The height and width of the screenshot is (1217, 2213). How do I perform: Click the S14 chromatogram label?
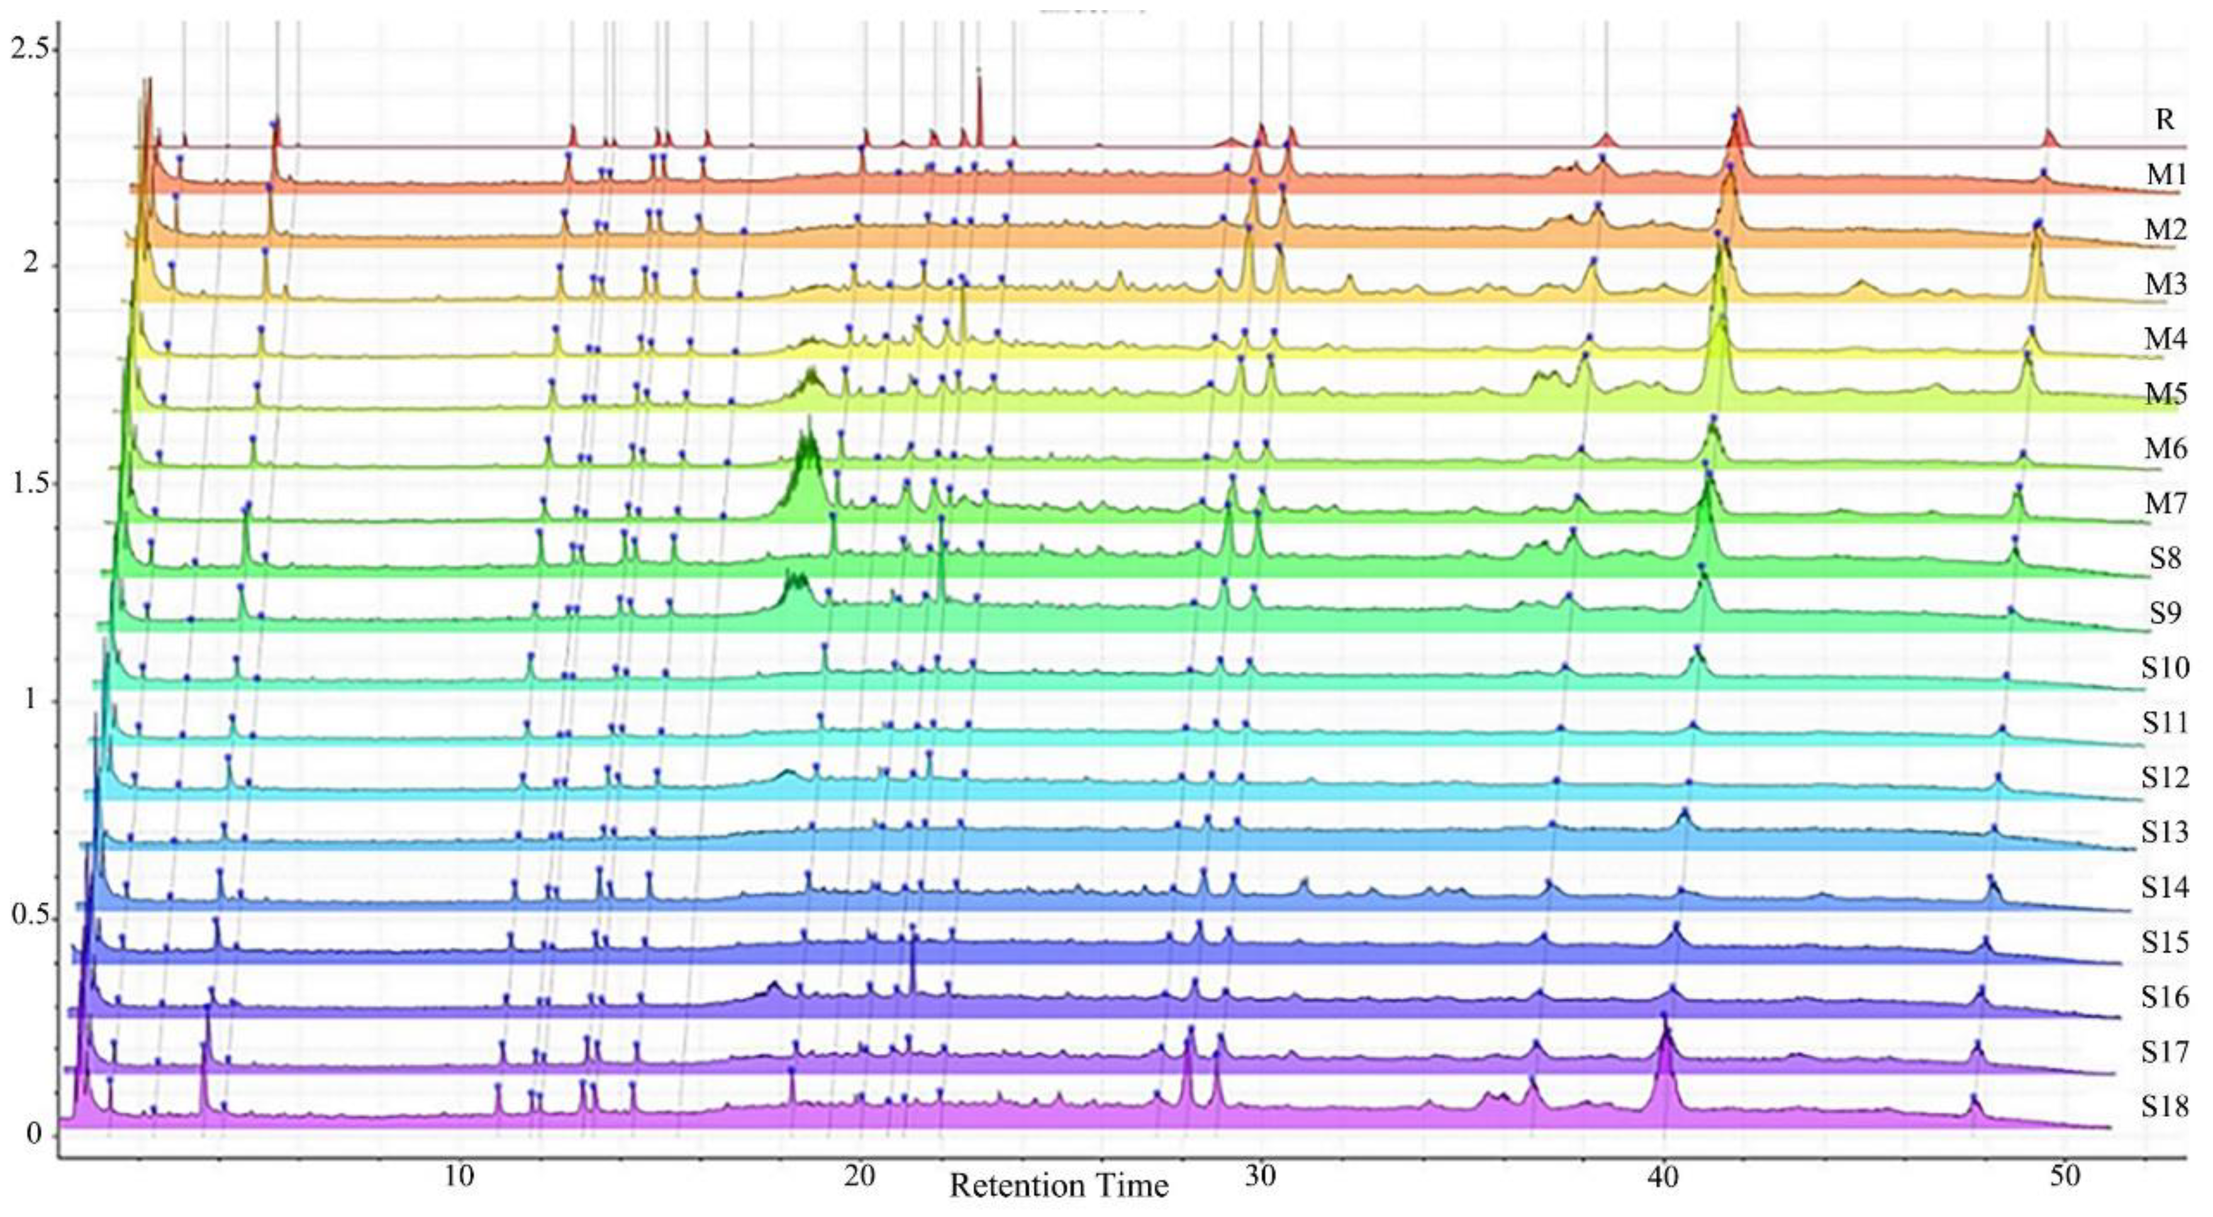[x=2165, y=886]
